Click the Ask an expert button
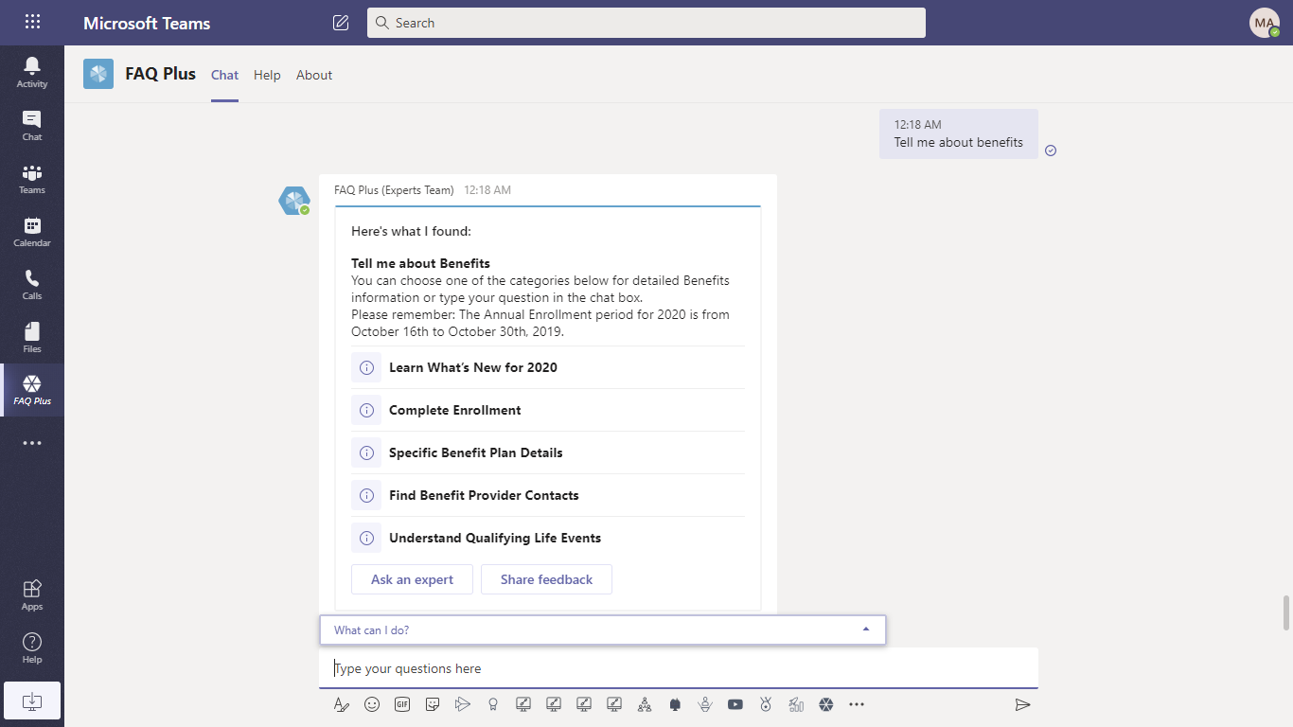The height and width of the screenshot is (727, 1293). pos(412,579)
